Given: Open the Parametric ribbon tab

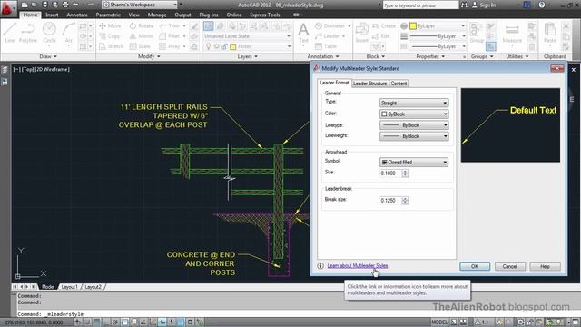Looking at the screenshot, I should (x=108, y=15).
